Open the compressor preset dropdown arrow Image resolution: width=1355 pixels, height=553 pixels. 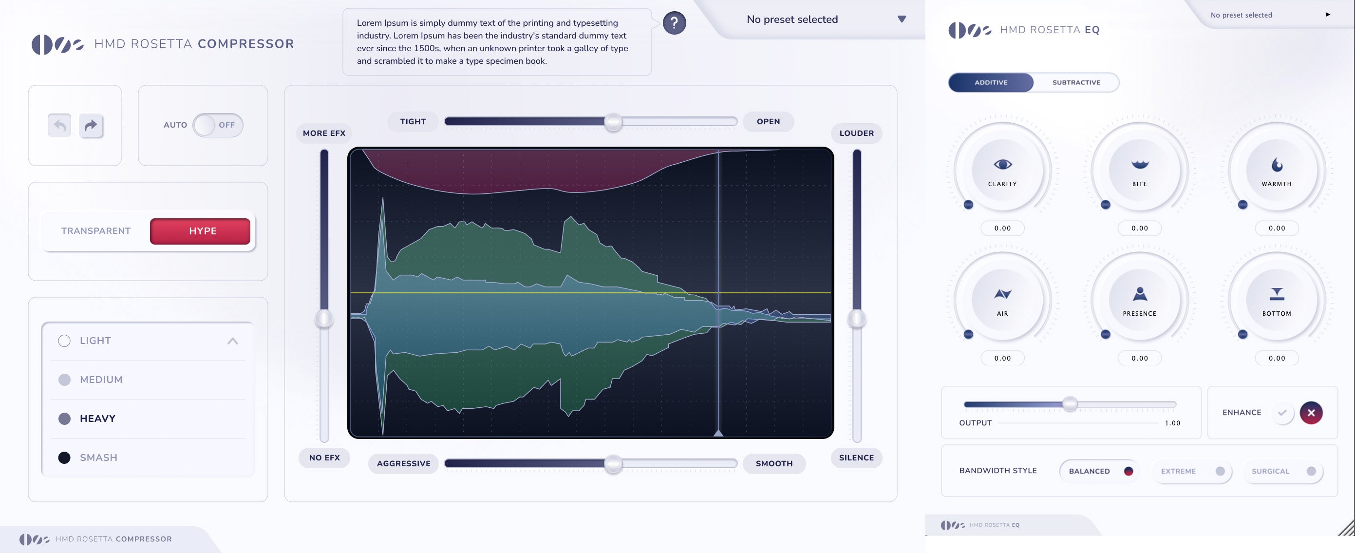(x=902, y=19)
